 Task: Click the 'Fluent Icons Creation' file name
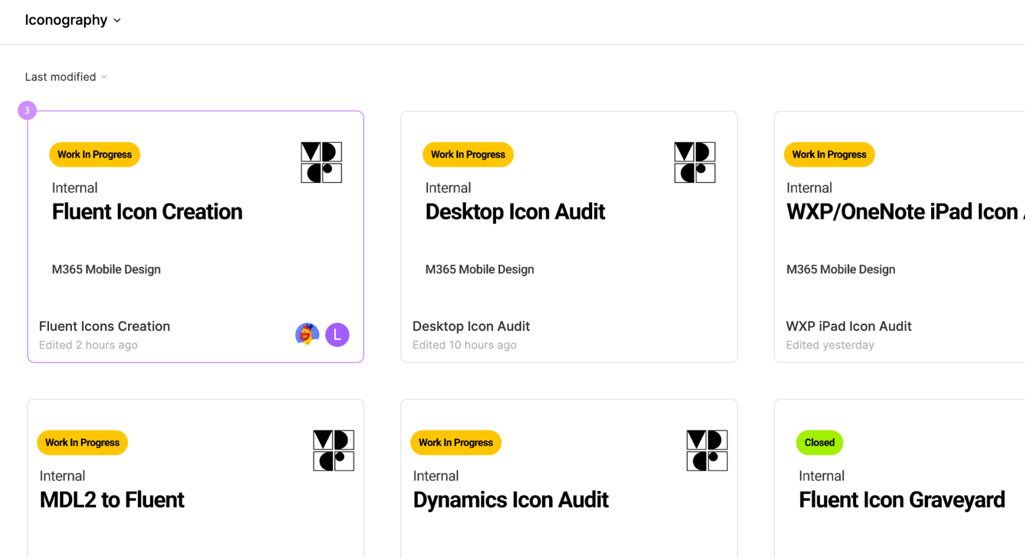(105, 326)
